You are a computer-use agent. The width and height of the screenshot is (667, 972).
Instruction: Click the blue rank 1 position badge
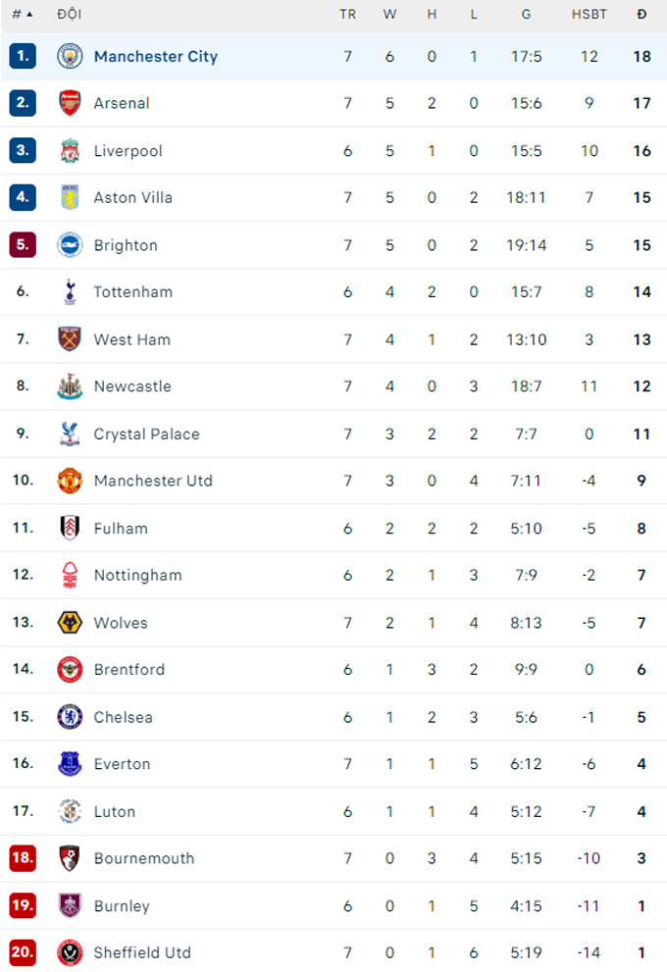coord(23,57)
